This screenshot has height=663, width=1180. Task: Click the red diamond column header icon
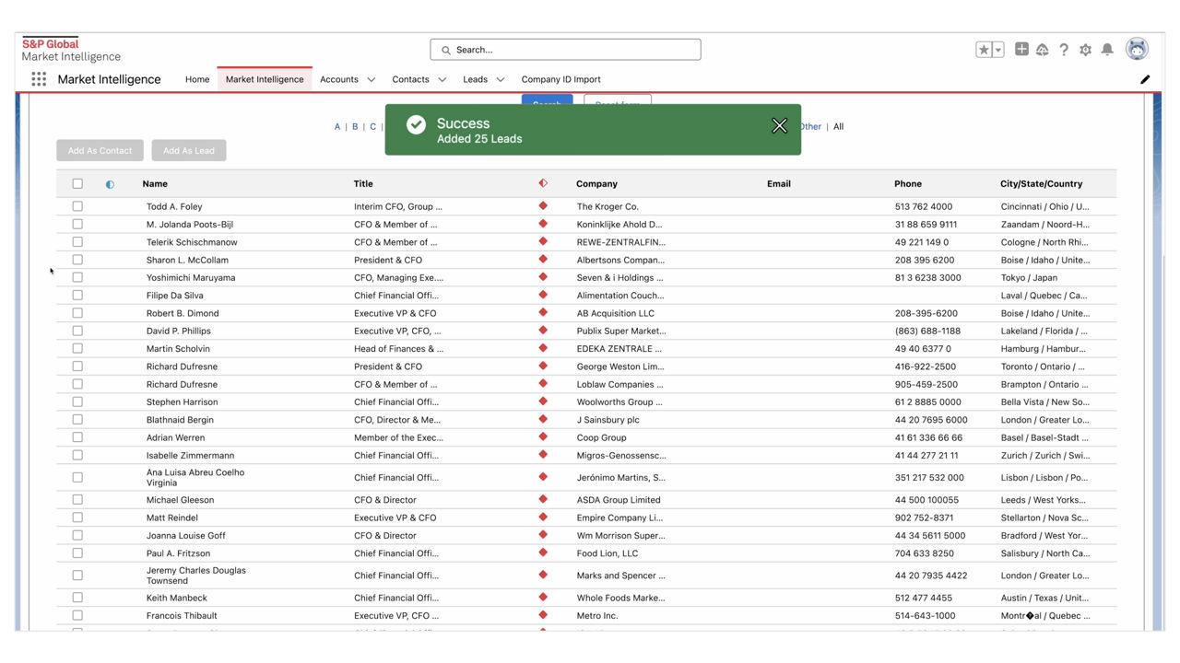click(x=543, y=183)
